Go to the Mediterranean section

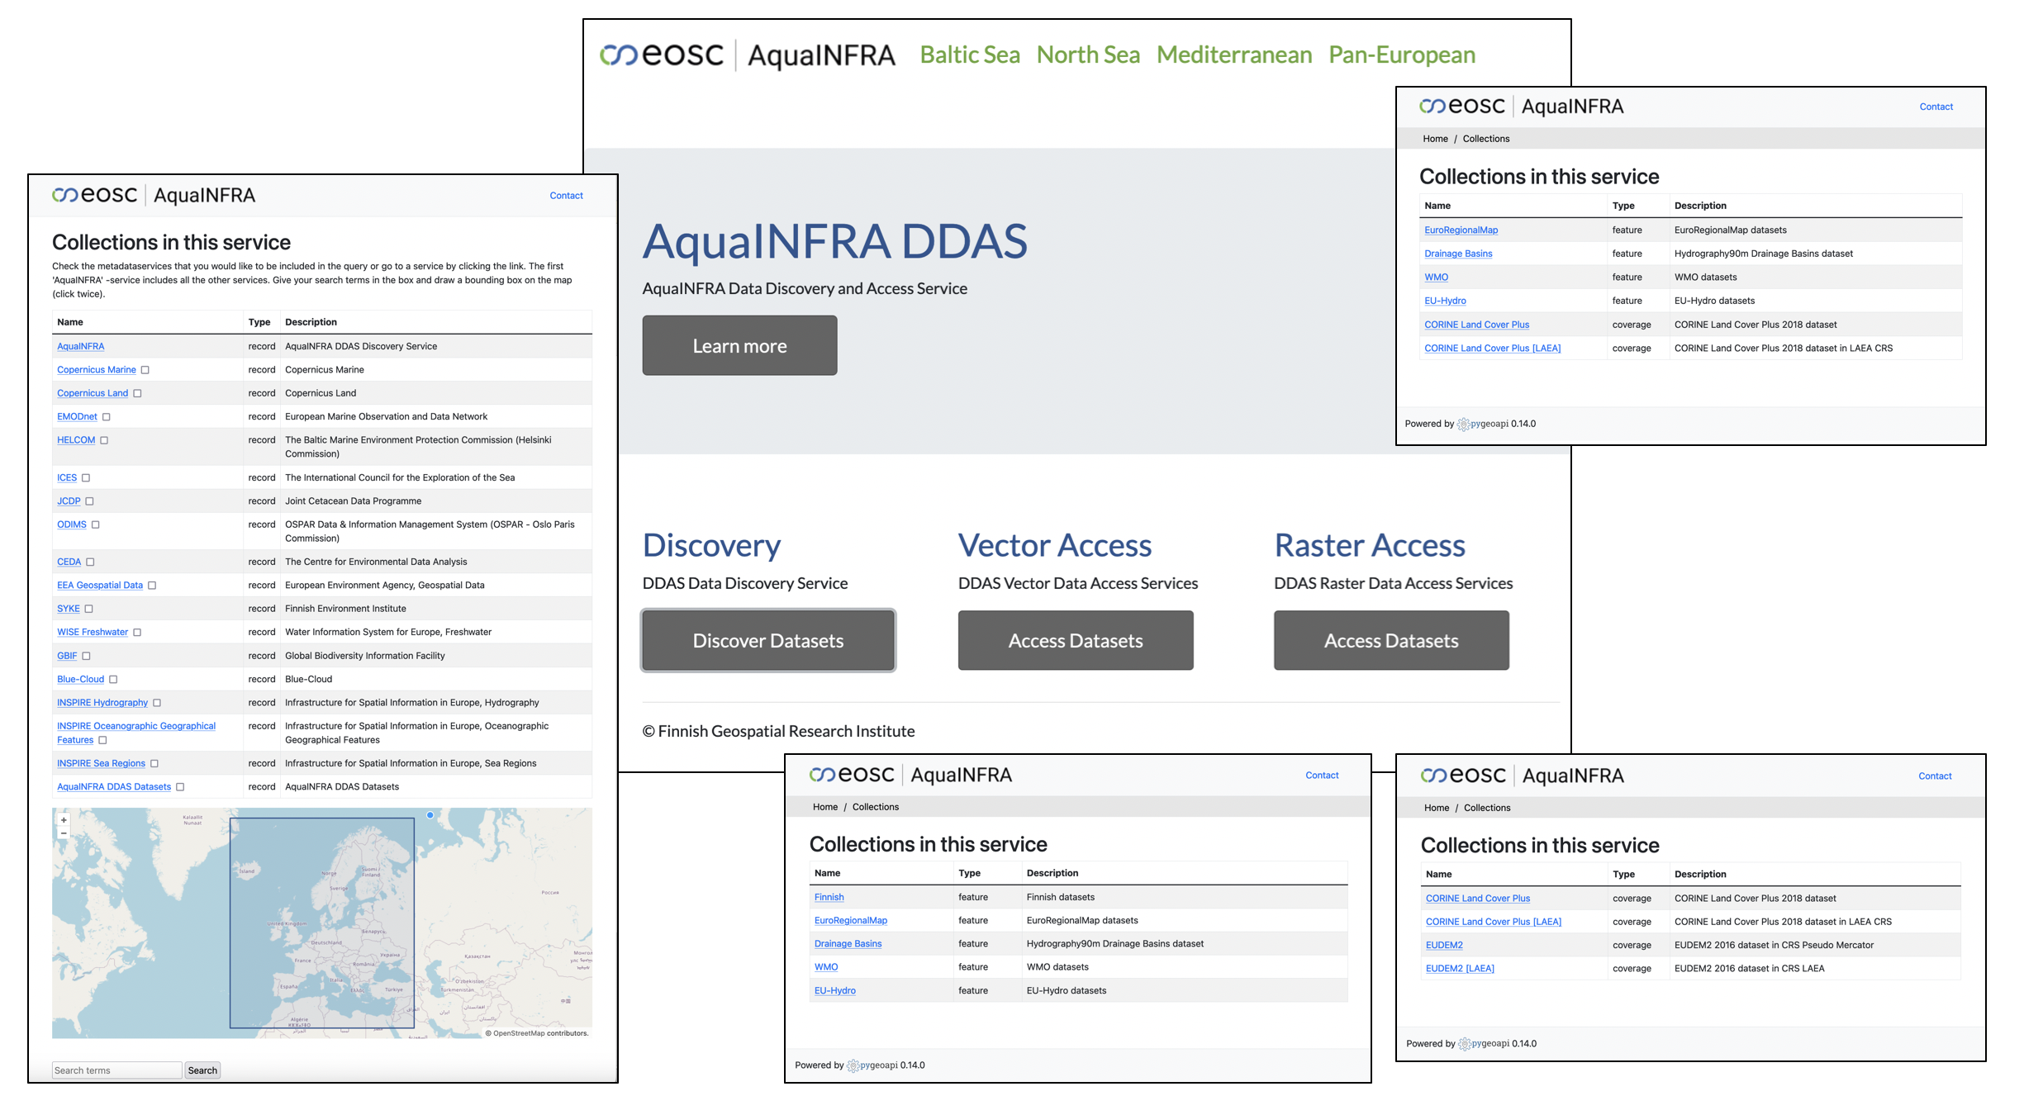[x=1233, y=55]
